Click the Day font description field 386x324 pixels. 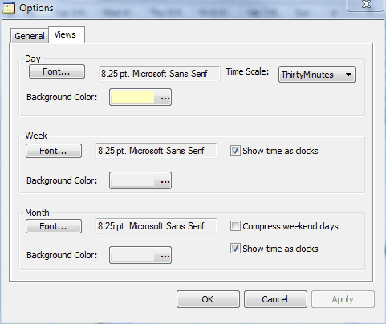[160, 74]
